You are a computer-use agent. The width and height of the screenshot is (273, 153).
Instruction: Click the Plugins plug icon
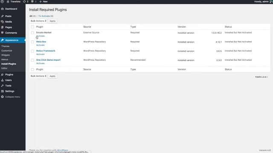click(3, 75)
